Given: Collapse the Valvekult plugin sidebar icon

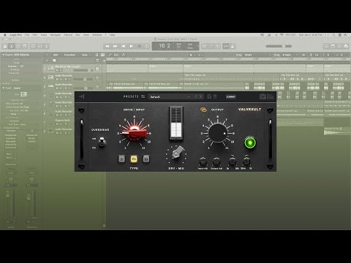Looking at the screenshot, I should coord(82,96).
